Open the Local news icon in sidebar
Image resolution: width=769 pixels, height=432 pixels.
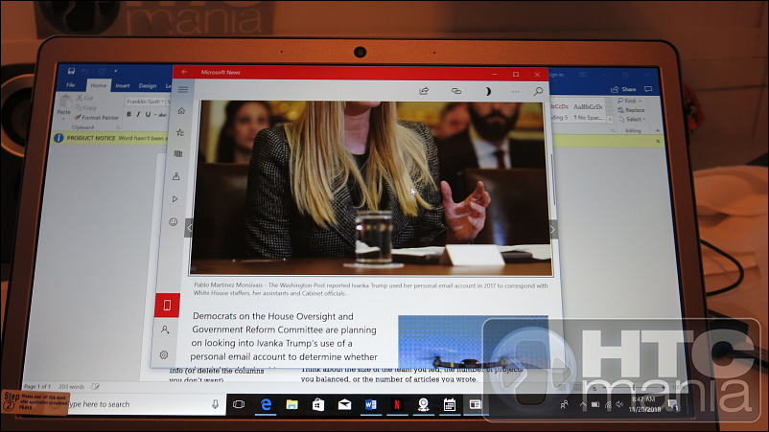pos(176,176)
